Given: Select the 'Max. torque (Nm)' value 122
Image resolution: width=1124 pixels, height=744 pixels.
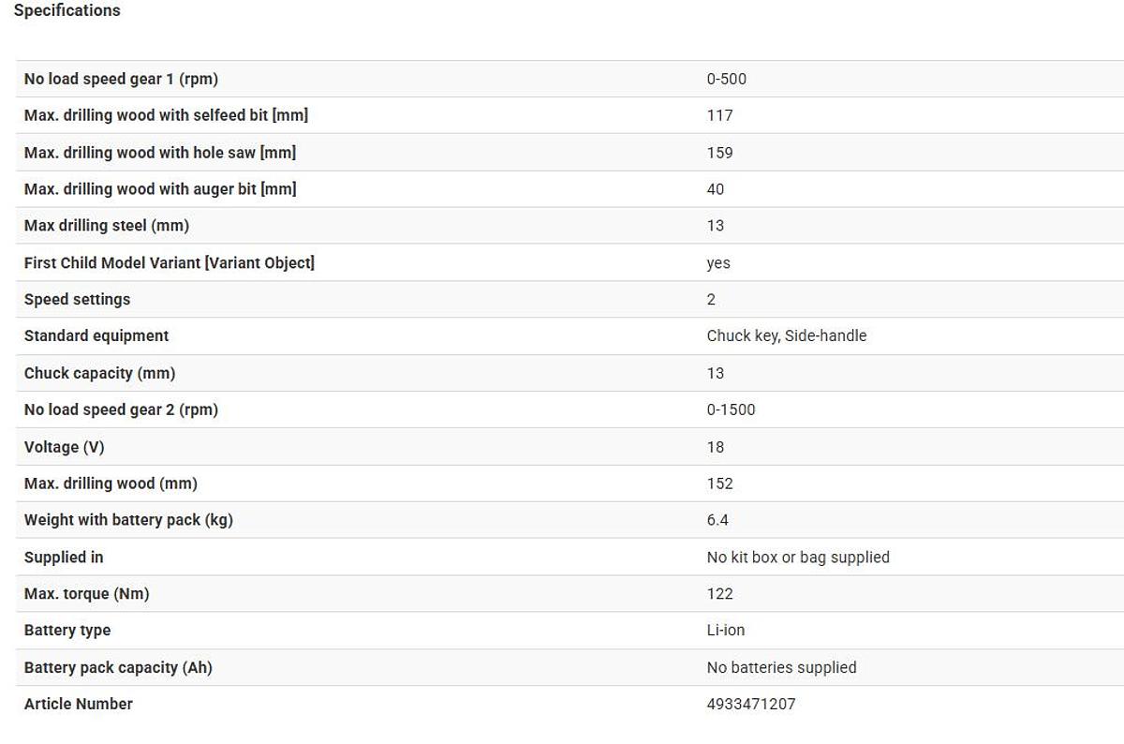Looking at the screenshot, I should click(x=719, y=594).
